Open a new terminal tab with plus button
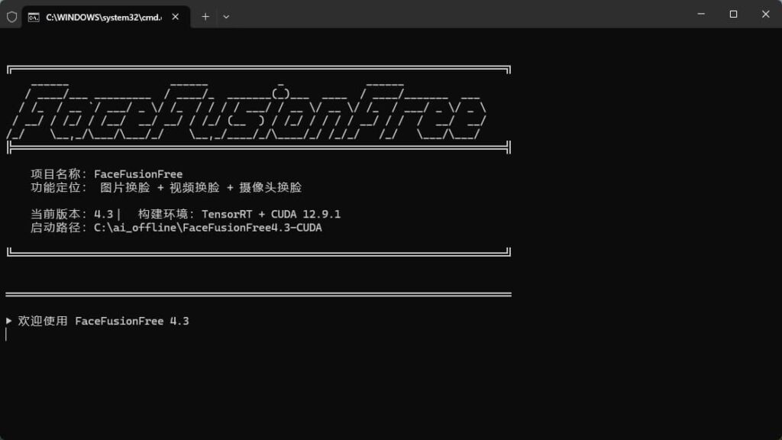782x440 pixels. (x=205, y=16)
